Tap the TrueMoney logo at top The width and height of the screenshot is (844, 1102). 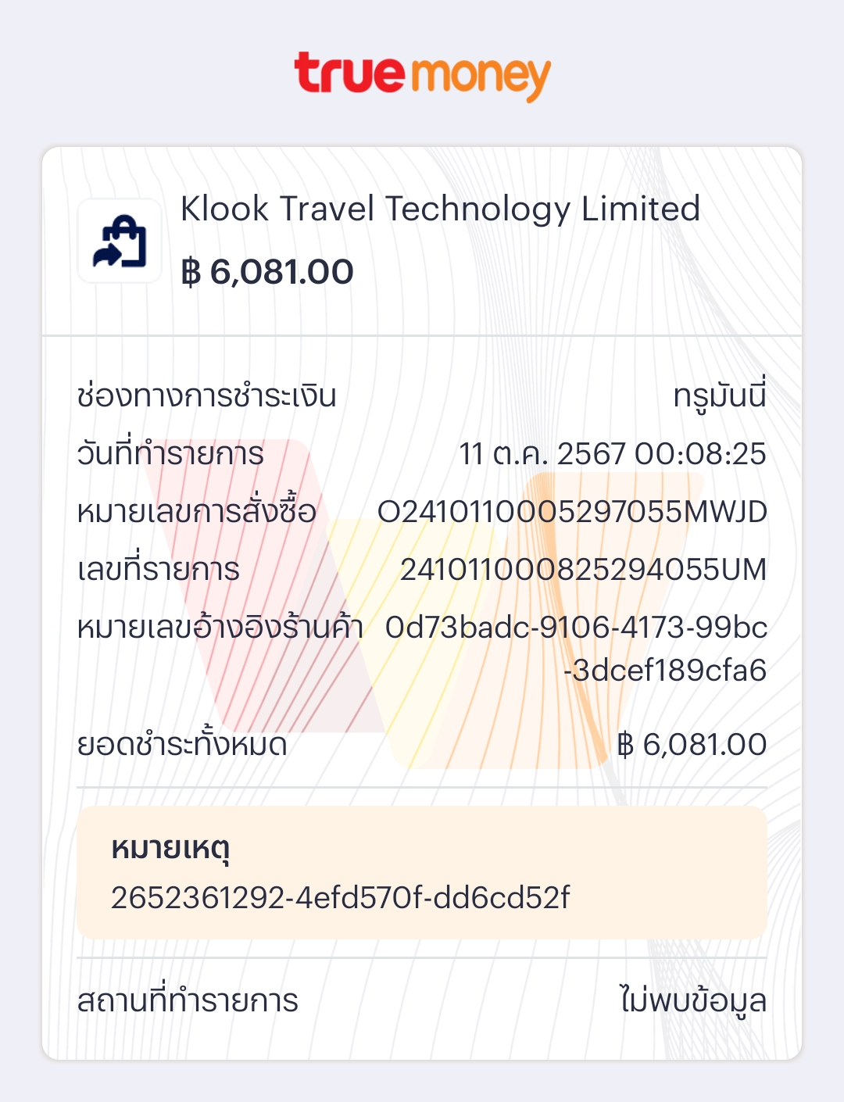[x=422, y=76]
